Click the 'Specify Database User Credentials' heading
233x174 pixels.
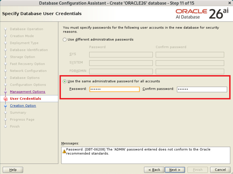(42, 13)
